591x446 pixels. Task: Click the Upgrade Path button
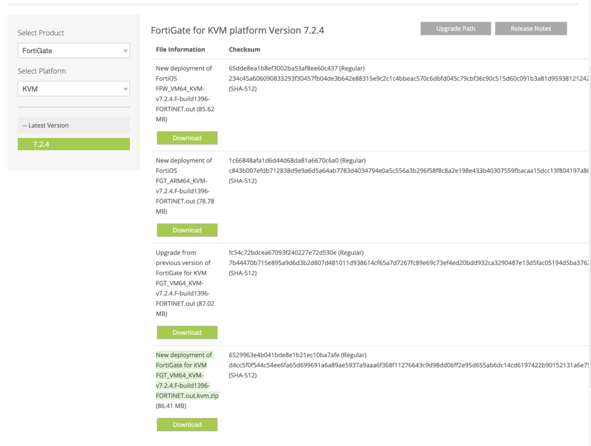point(455,28)
